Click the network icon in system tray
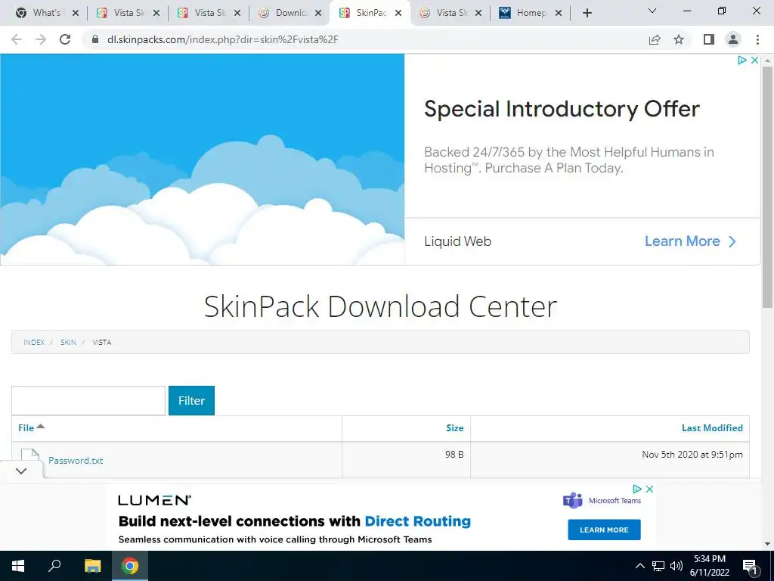Screen dimensions: 774x581 [658, 566]
